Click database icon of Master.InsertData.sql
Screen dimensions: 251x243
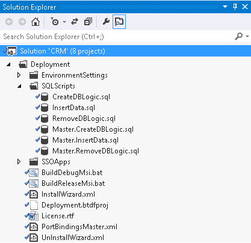(x=45, y=140)
